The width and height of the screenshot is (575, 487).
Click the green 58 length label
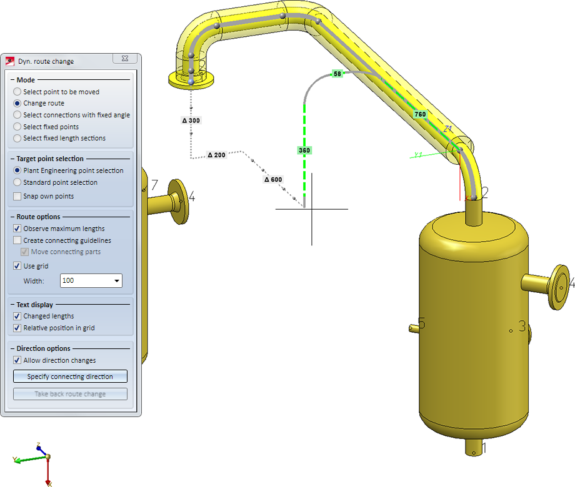(x=337, y=74)
